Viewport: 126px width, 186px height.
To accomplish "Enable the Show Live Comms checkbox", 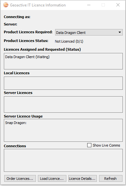I will point(89,145).
